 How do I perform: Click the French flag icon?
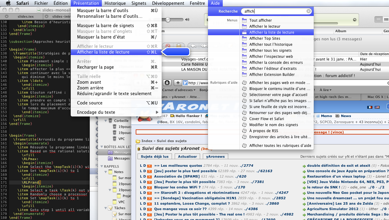click(x=369, y=107)
